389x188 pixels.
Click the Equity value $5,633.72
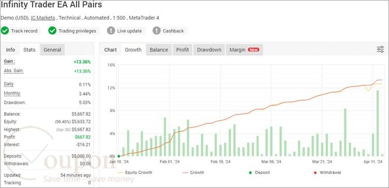[x=81, y=121]
